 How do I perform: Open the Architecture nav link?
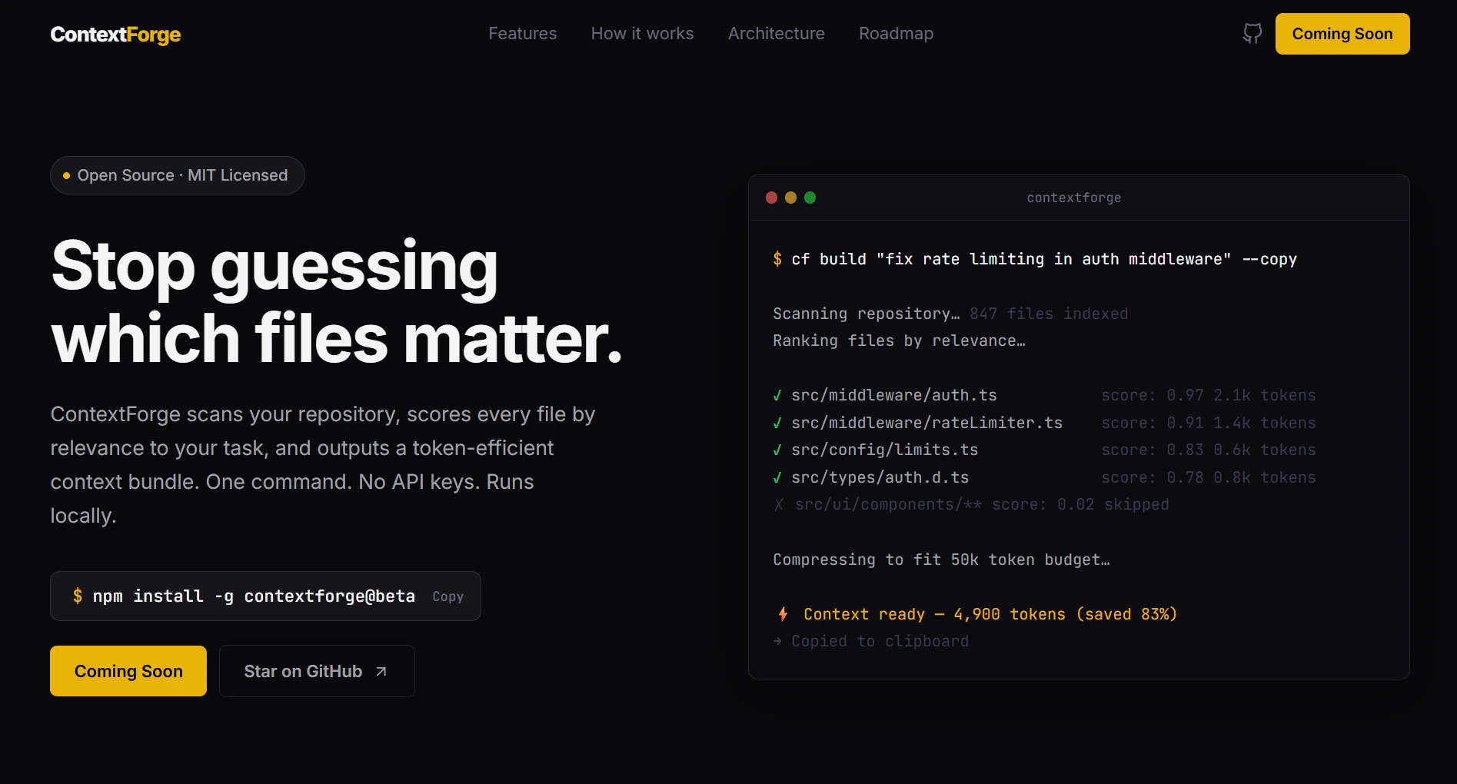click(776, 34)
